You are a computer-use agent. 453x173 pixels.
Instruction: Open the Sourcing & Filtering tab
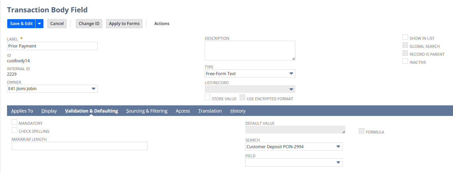[147, 111]
